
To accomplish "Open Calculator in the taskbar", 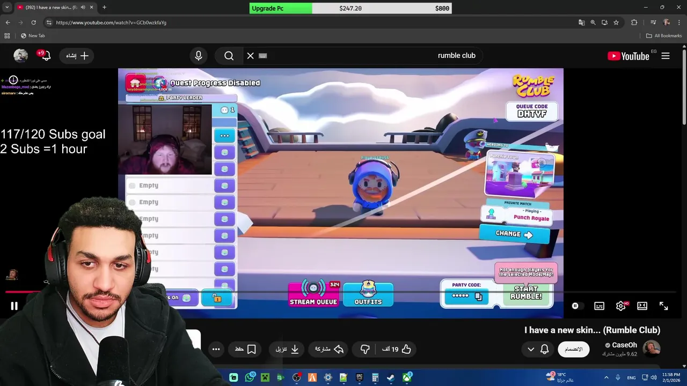I will 375,377.
